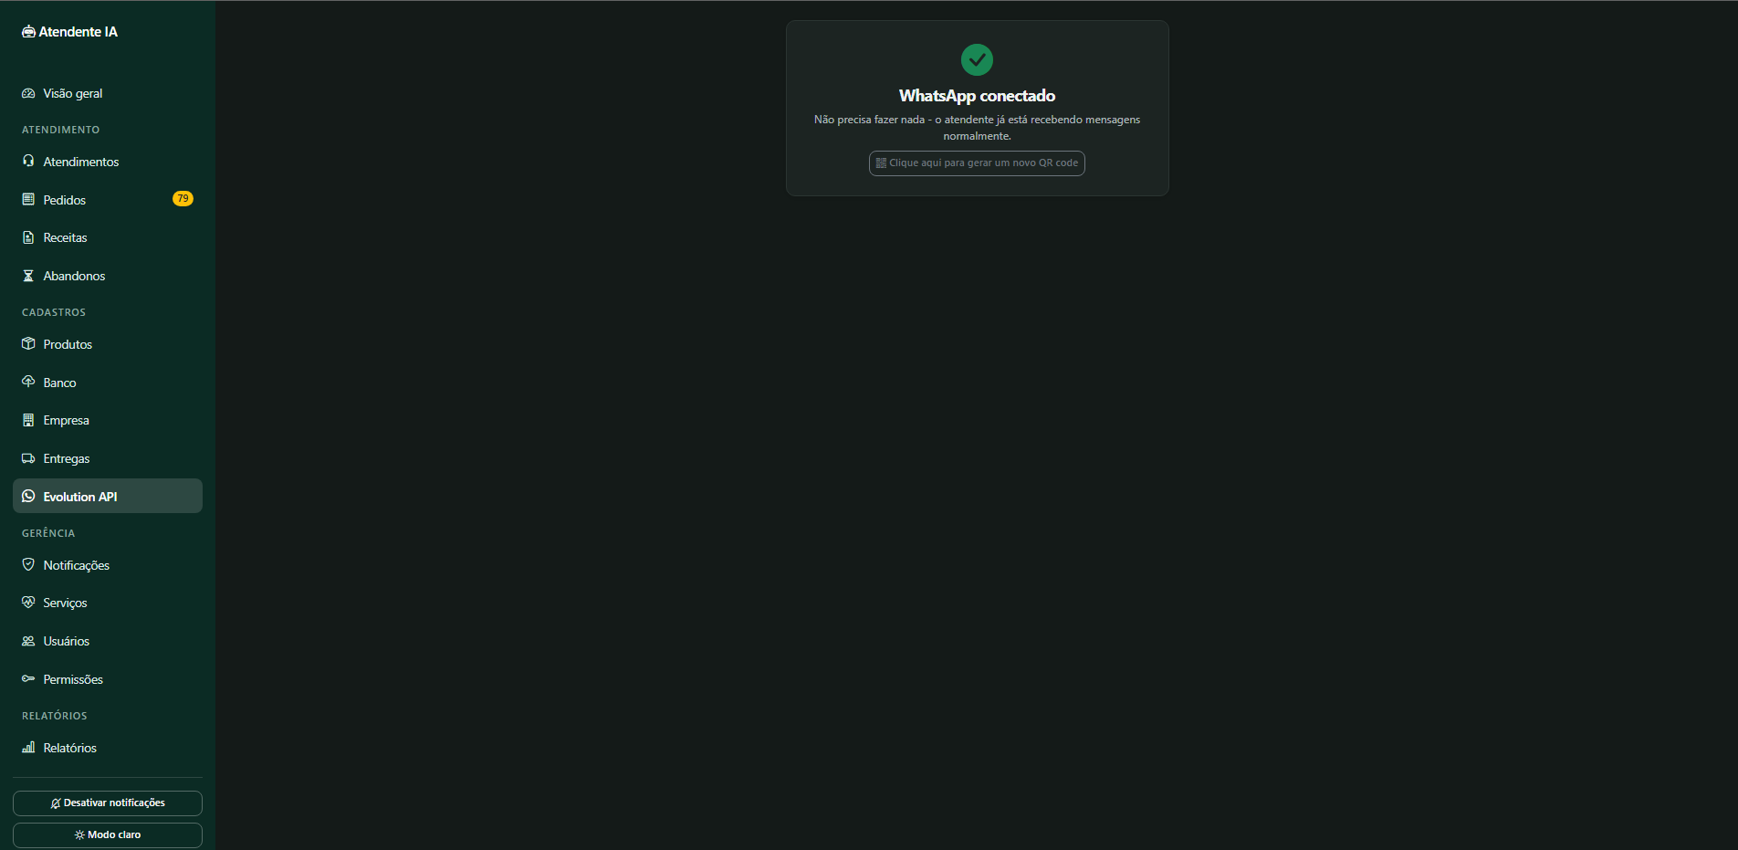Image resolution: width=1738 pixels, height=850 pixels.
Task: Click the Entregas truck icon
Action: click(28, 458)
